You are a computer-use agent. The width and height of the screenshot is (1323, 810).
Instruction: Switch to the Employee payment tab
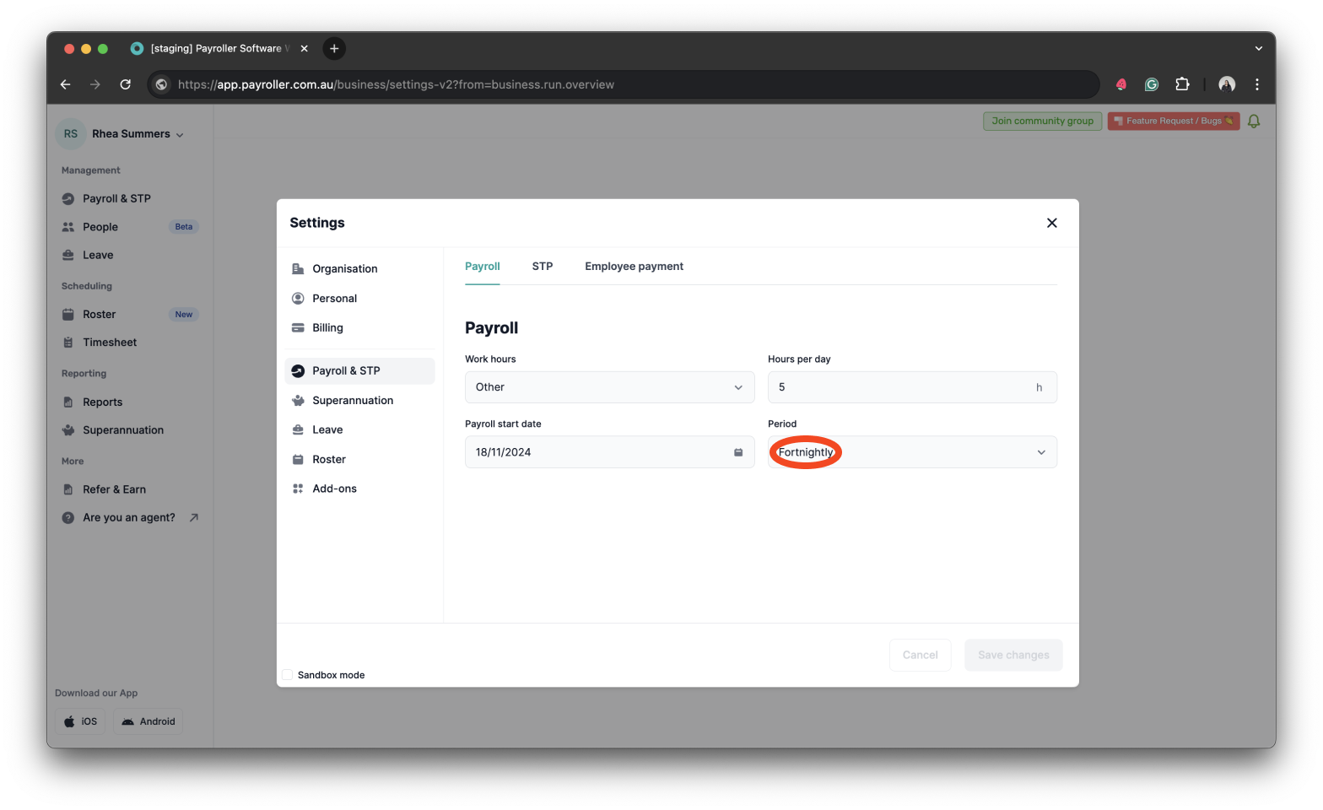(x=634, y=267)
